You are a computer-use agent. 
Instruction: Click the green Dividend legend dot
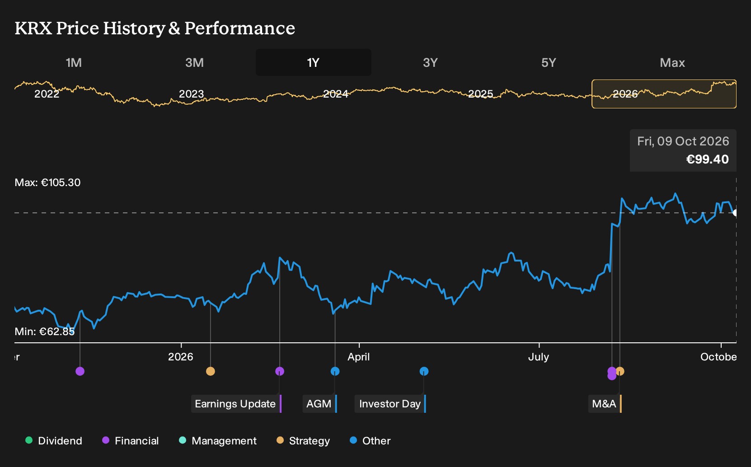[x=29, y=440]
